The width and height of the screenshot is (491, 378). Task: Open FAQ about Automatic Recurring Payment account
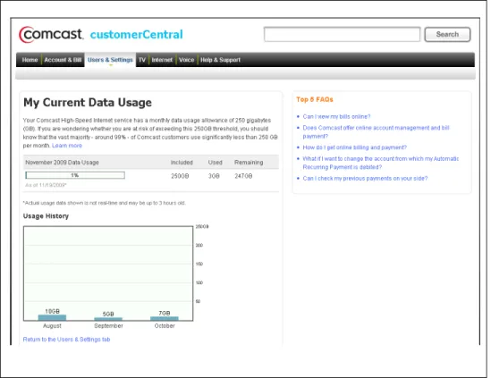tap(380, 163)
